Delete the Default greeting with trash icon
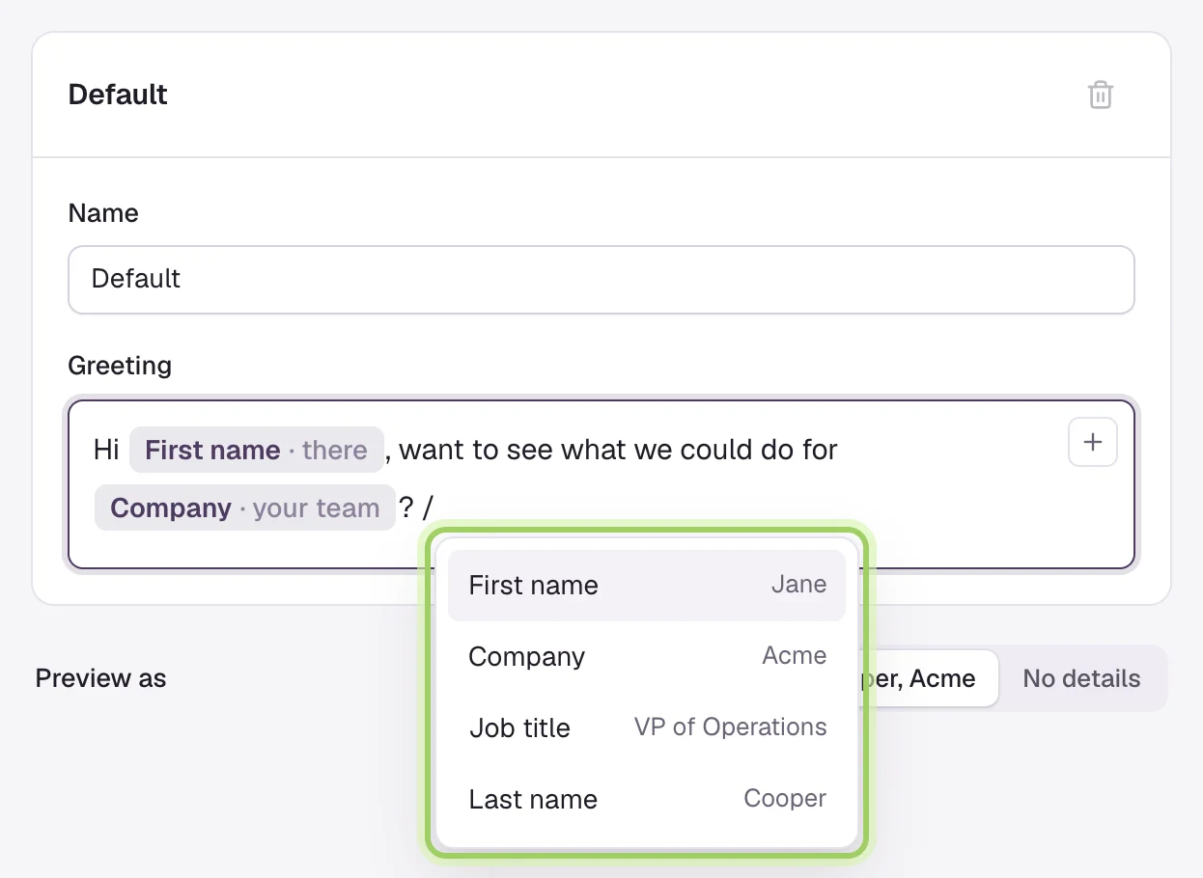The width and height of the screenshot is (1203, 878). click(x=1101, y=95)
